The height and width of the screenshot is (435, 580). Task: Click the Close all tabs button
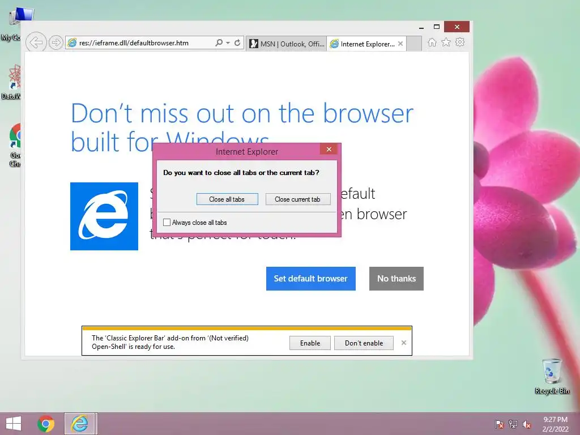[227, 199]
